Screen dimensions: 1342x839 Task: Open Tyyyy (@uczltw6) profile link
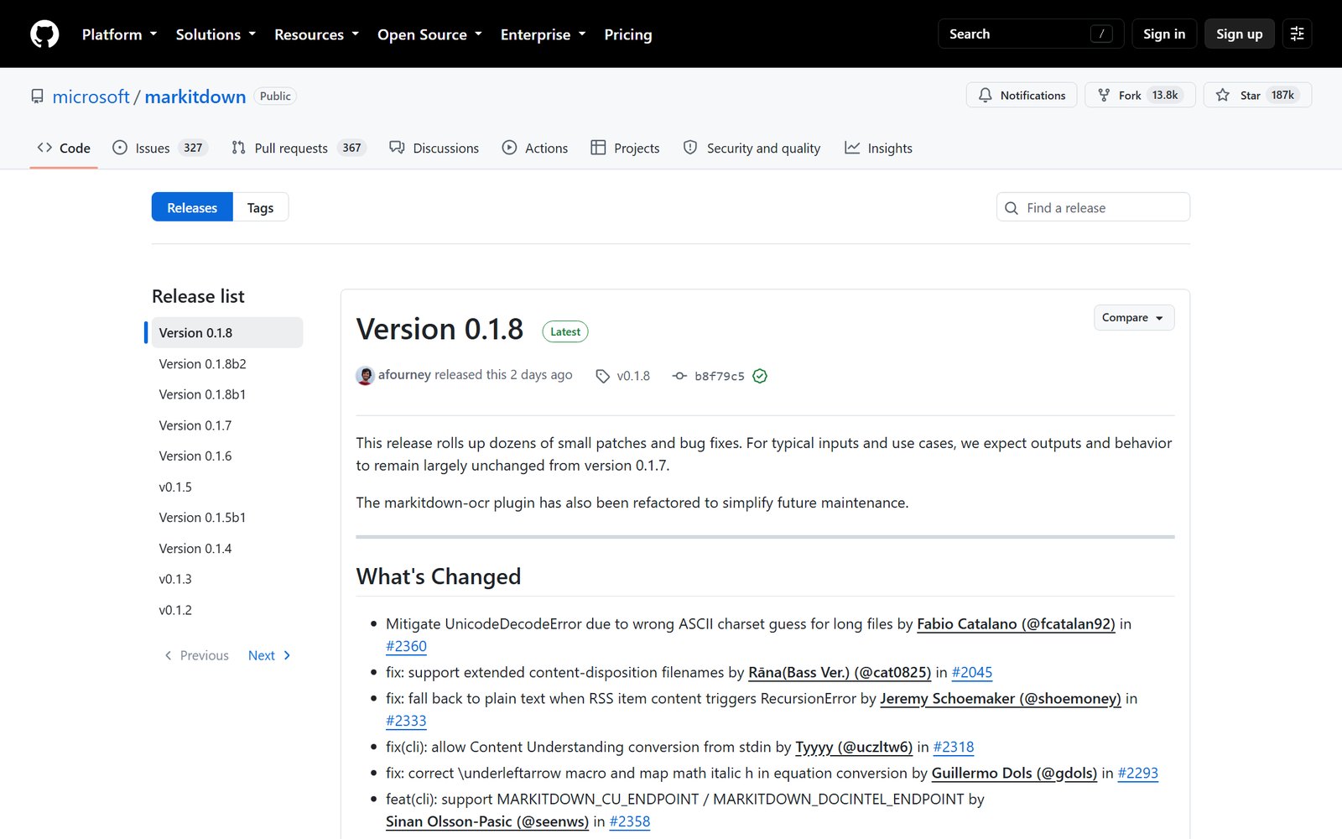(854, 748)
